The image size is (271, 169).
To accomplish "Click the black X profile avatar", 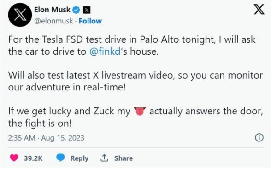I will pos(20,15).
